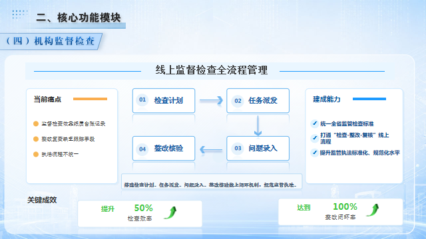Click the text 统一全省监管检查标准

[347, 124]
